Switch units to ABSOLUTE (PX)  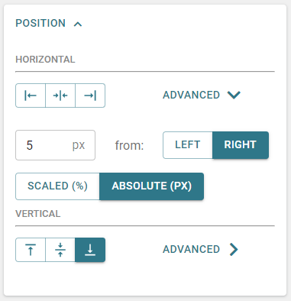tap(151, 186)
